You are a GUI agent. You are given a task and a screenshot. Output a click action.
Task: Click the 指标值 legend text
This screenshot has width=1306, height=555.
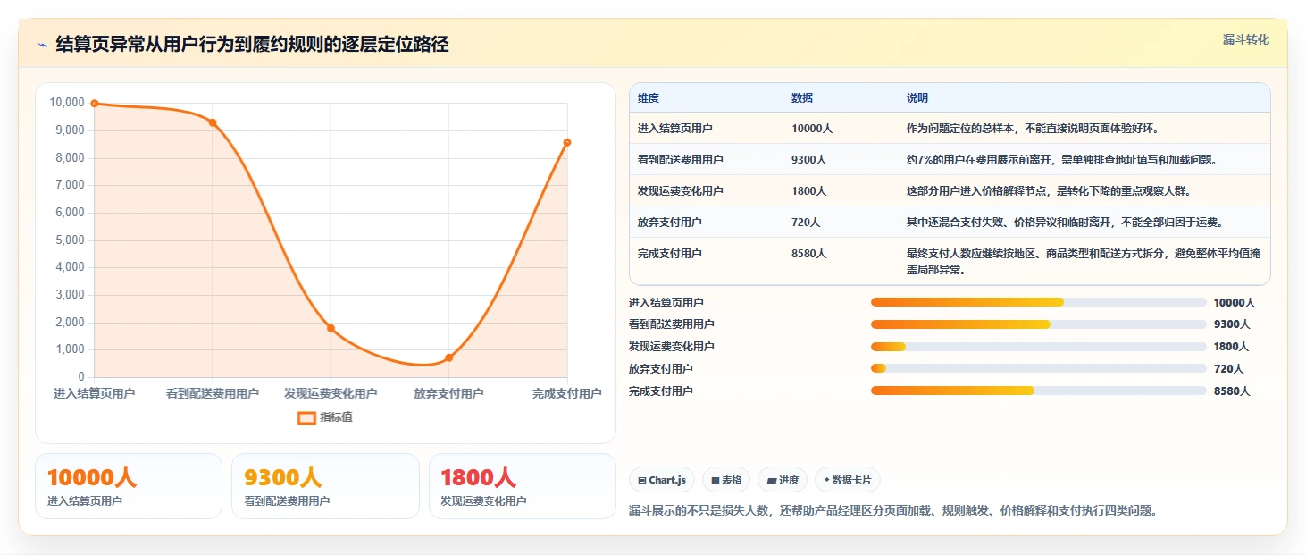(337, 417)
